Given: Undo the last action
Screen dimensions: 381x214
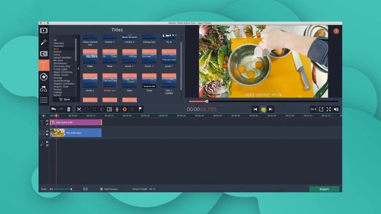Looking at the screenshot, I should click(54, 109).
